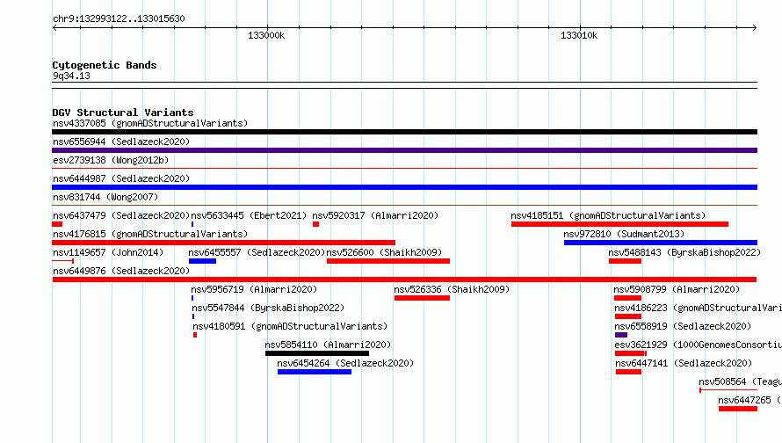782x443 pixels.
Task: Click the nsv508564 variant label
Action: [x=740, y=381]
